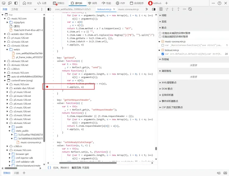This screenshot has height=176, width=229.
Task: Enable the music-corona.min.js breakpoint checkbox
Action: point(163,45)
